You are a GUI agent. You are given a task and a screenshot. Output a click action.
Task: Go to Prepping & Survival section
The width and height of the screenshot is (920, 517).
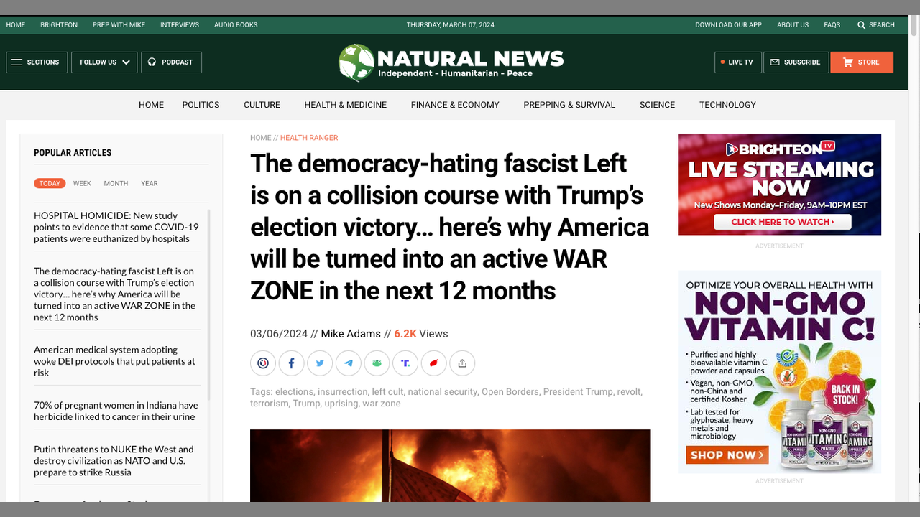tap(569, 105)
